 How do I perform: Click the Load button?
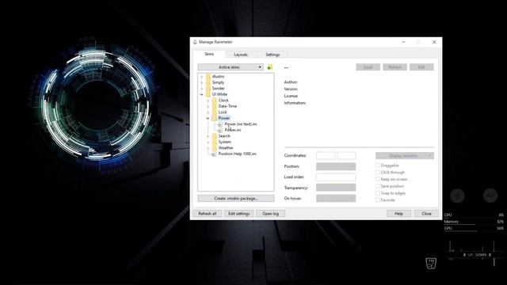[368, 67]
